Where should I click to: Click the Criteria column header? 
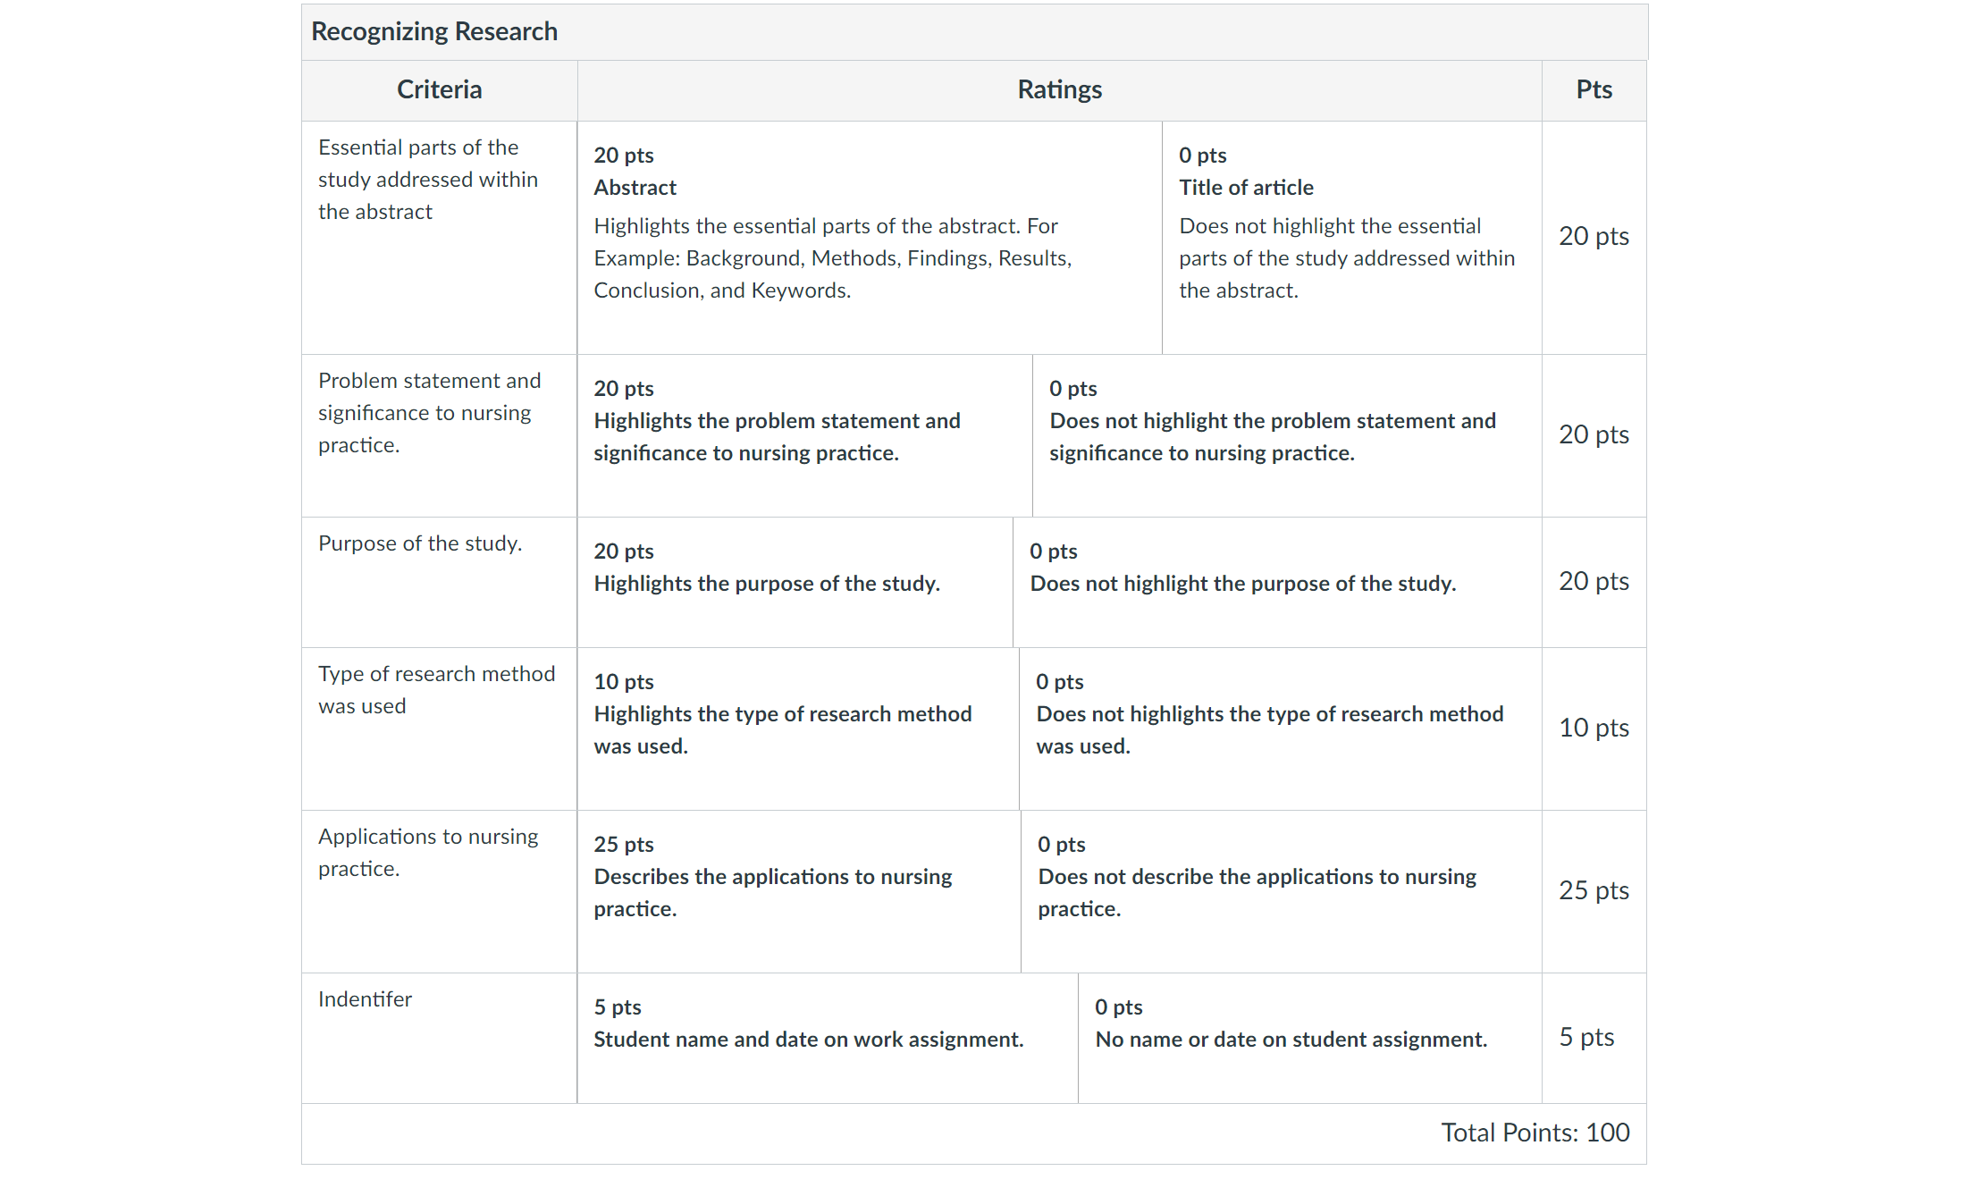coord(439,89)
